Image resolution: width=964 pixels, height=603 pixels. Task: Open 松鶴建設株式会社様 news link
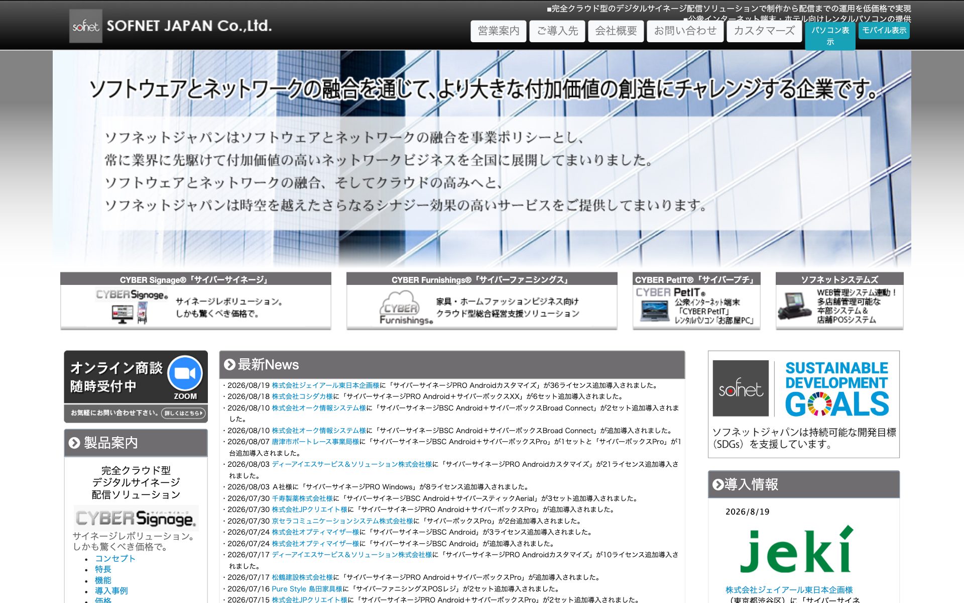302,577
